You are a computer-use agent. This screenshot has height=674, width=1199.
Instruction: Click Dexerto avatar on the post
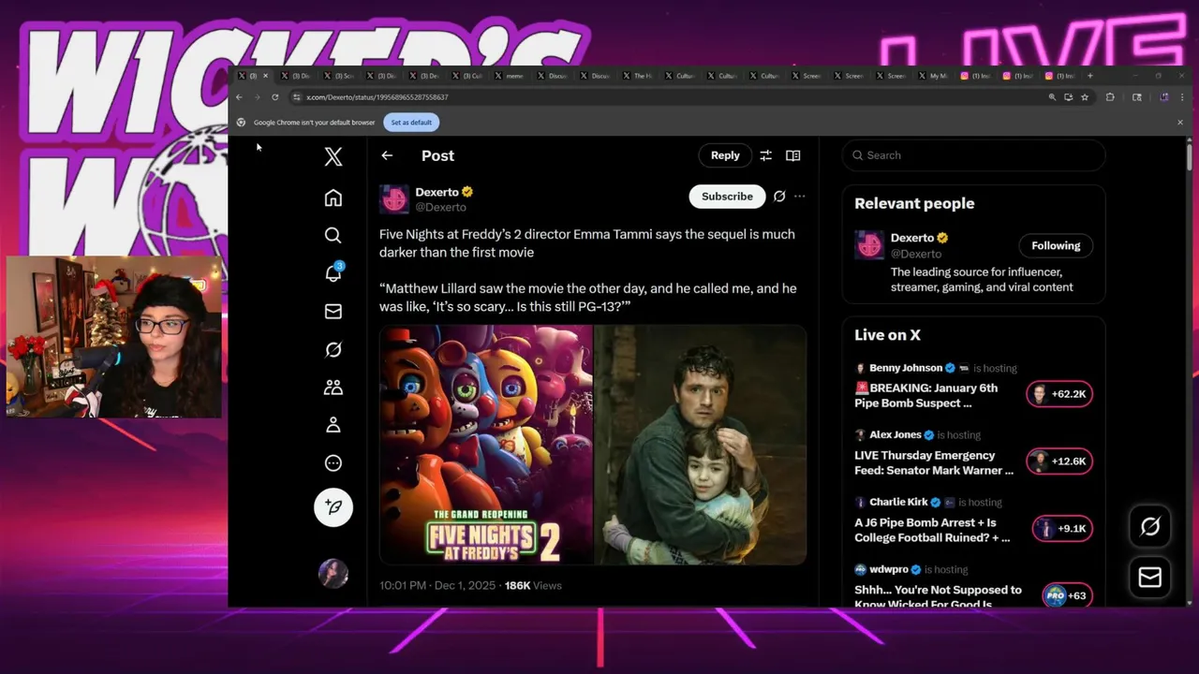394,198
